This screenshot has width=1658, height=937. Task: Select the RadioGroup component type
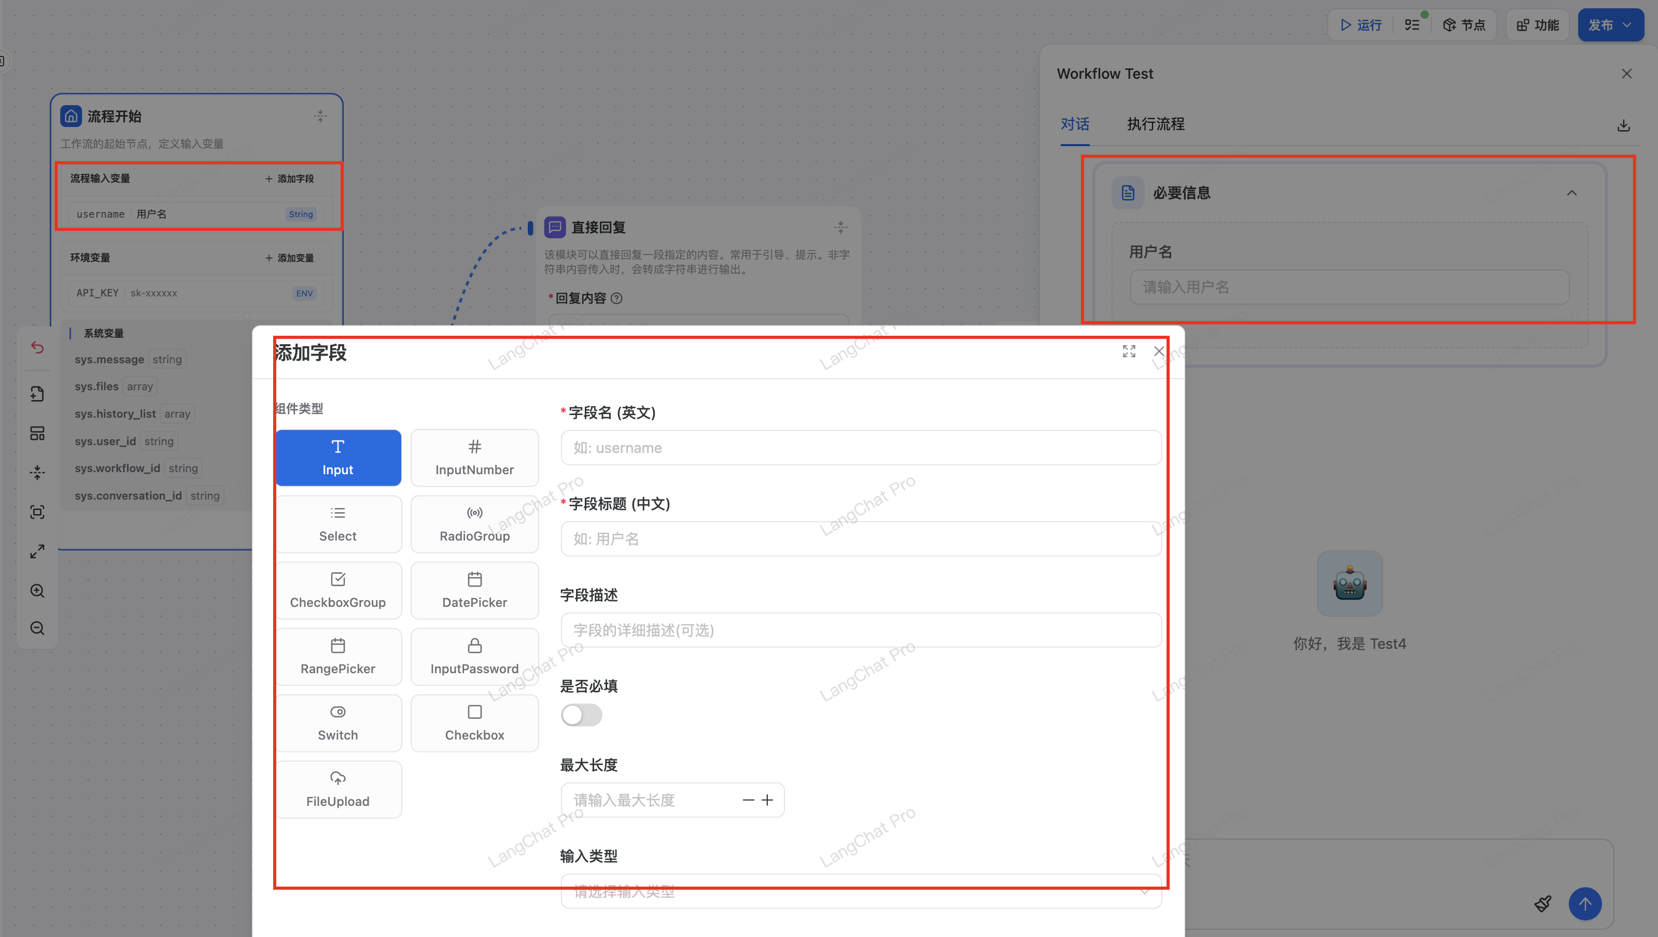(x=474, y=524)
